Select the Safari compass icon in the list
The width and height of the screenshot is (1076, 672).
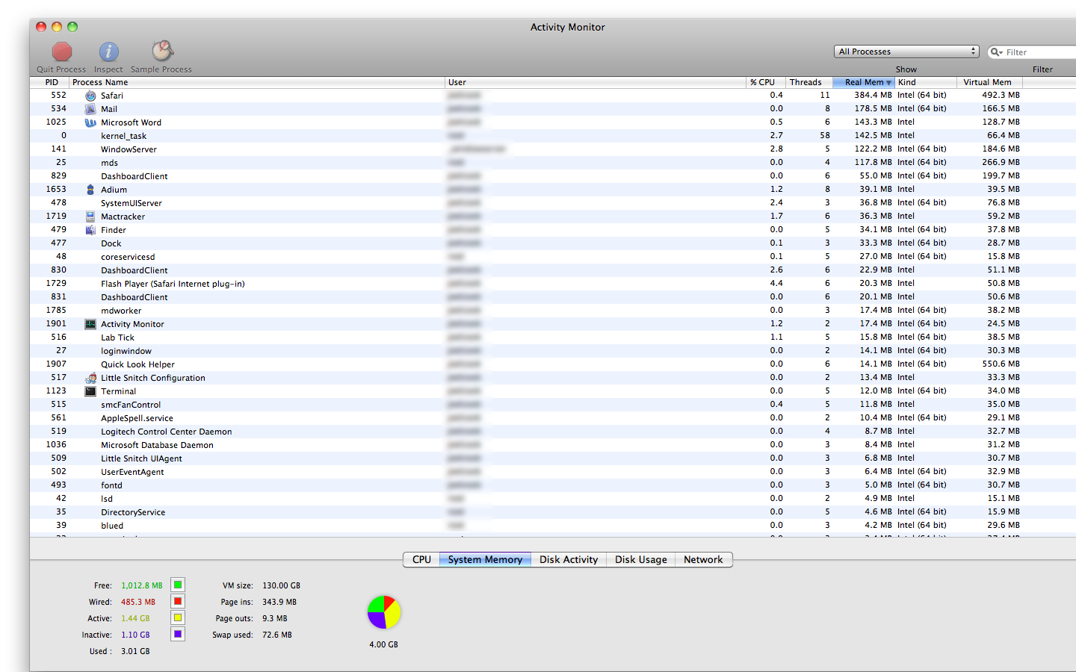[90, 96]
